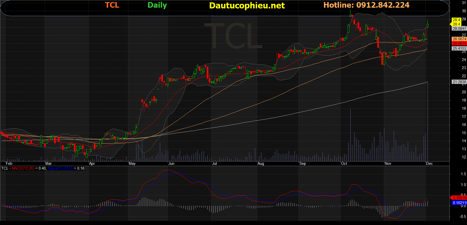
Task: Click the latest green candle near 28.4
Action: 428,25
